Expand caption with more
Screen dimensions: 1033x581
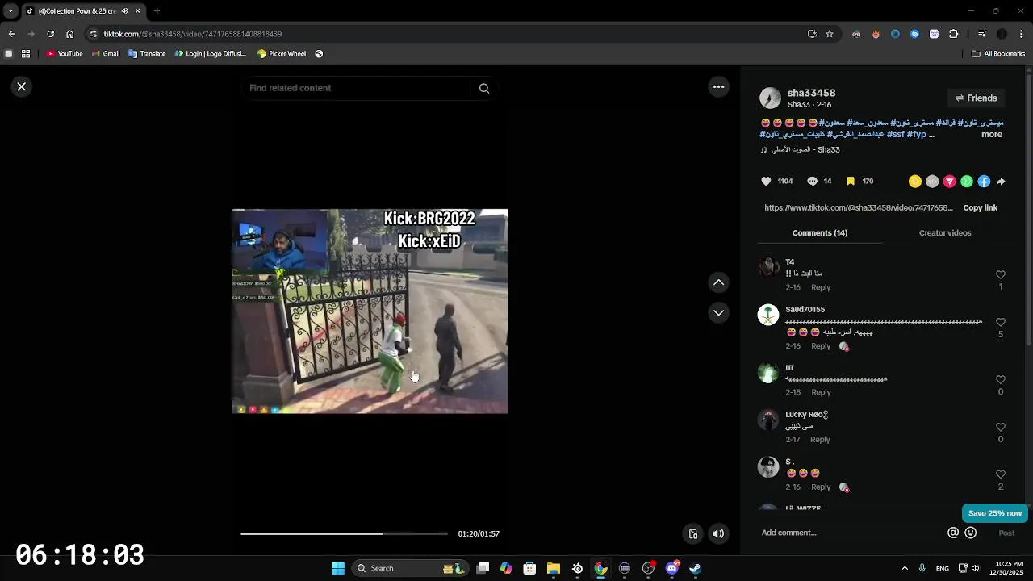[x=991, y=135]
